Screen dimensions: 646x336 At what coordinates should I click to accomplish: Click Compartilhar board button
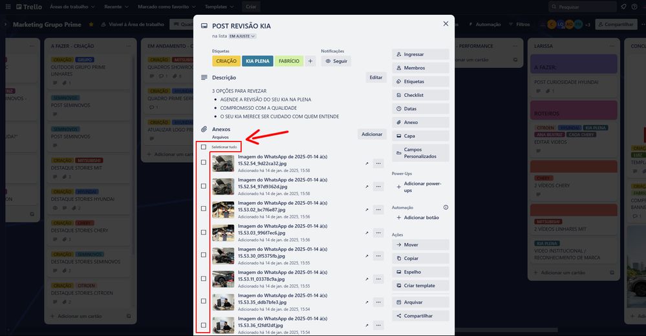pos(615,25)
